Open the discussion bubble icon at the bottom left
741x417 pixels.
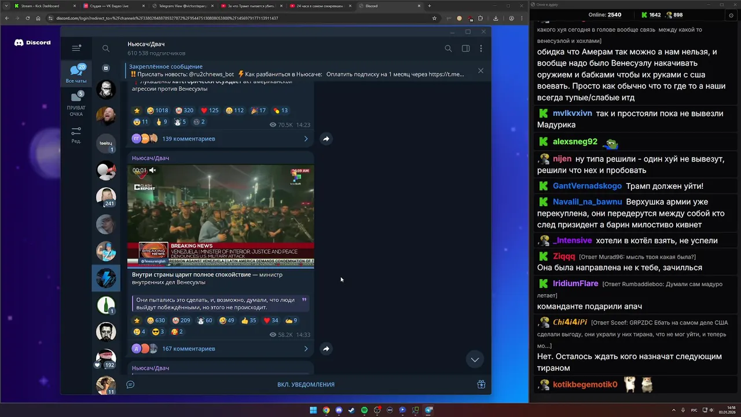click(130, 384)
